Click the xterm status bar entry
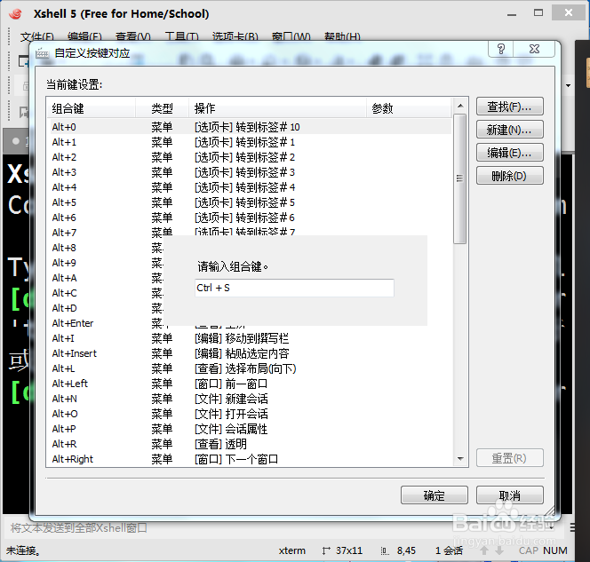The width and height of the screenshot is (590, 562). click(x=292, y=550)
